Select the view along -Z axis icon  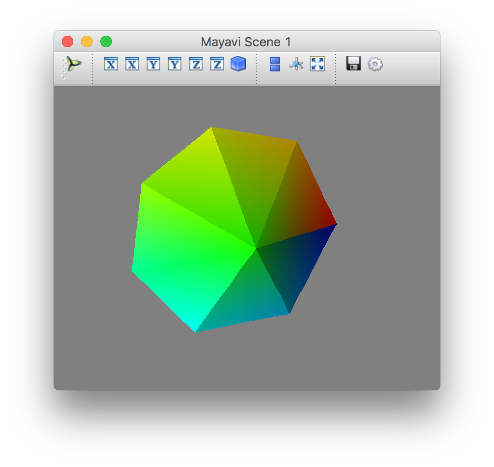pyautogui.click(x=216, y=63)
